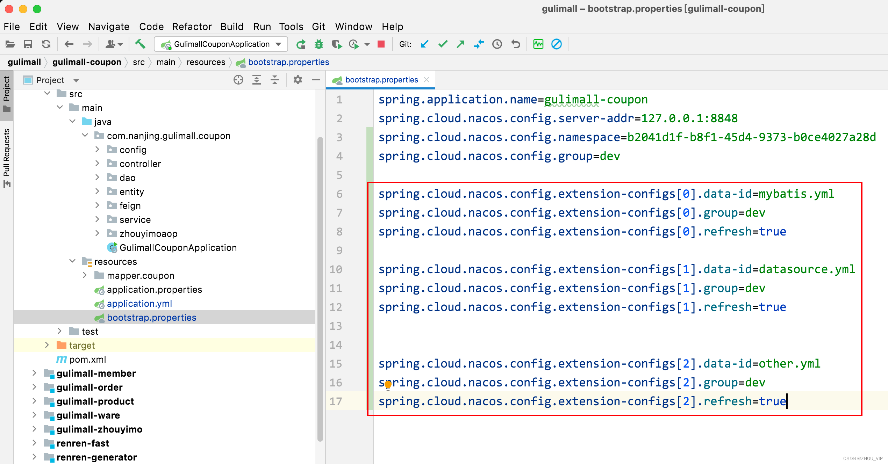
Task: Run with coverage shield icon
Action: click(x=337, y=44)
